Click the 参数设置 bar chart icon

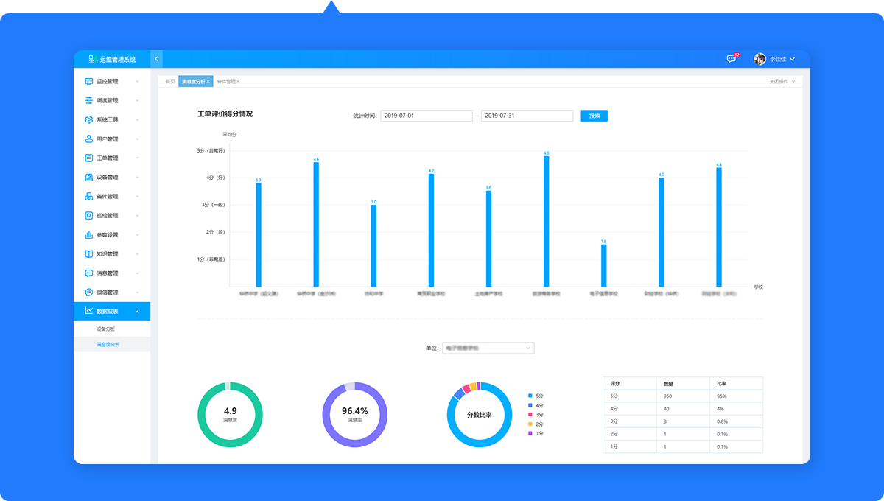coord(89,235)
